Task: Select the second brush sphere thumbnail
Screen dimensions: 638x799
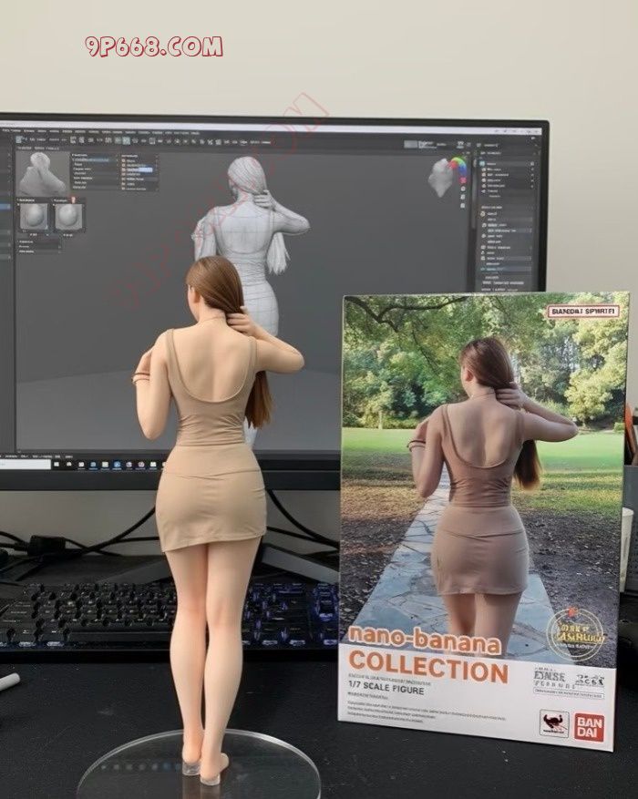Action: 68,217
